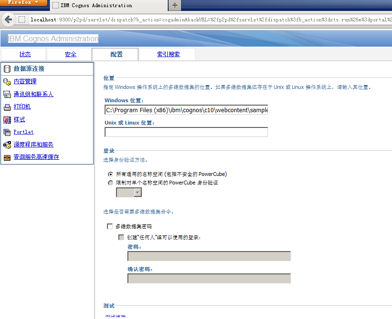Open the 通讯组和联系人 link
Screen dimensions: 392x319
tap(33, 94)
